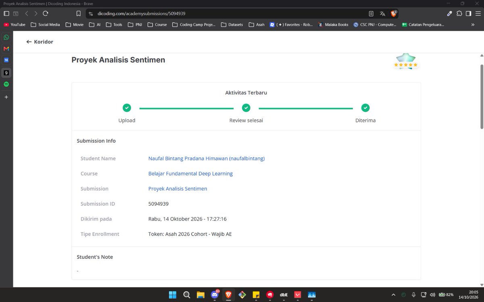This screenshot has height=302, width=484.
Task: Open the calendar icon showing 14 in the sidebar
Action: tap(6, 60)
